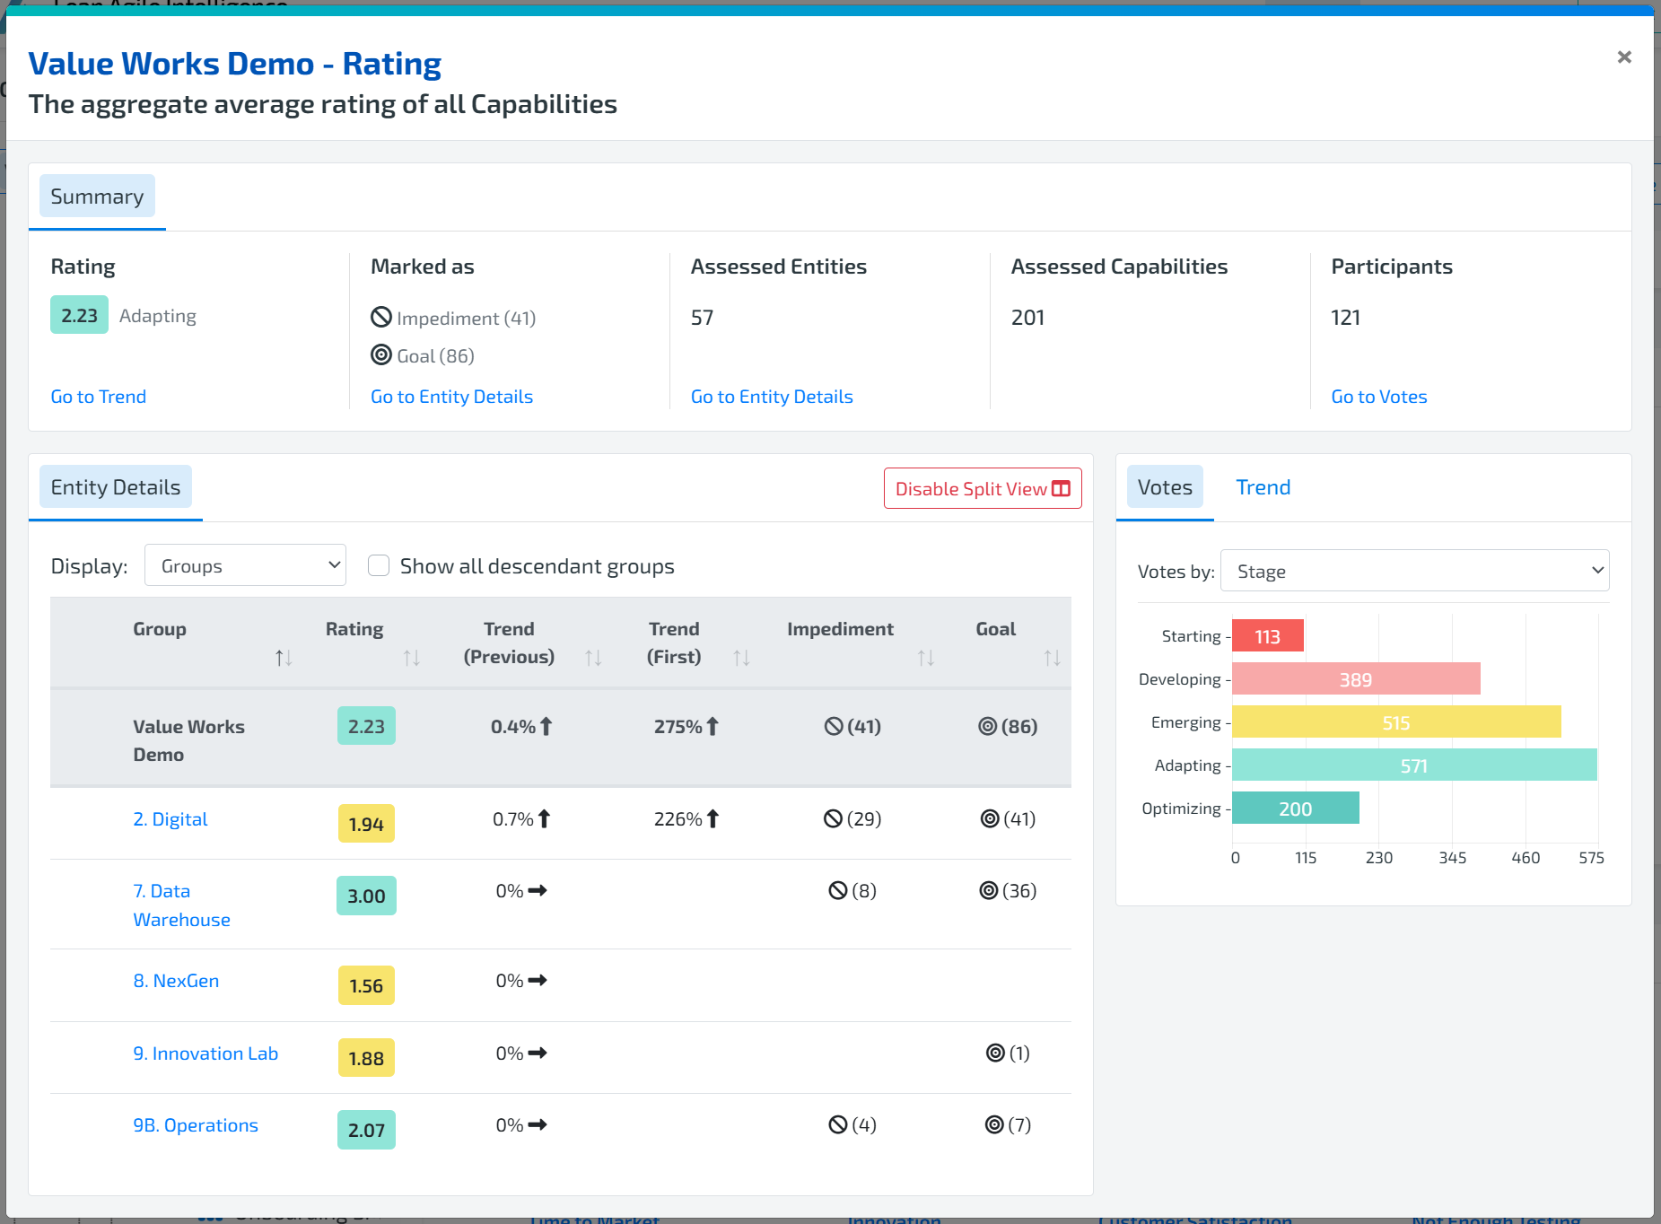Viewport: 1661px width, 1224px height.
Task: Click the up arrow beside 275% trend
Action: point(712,726)
